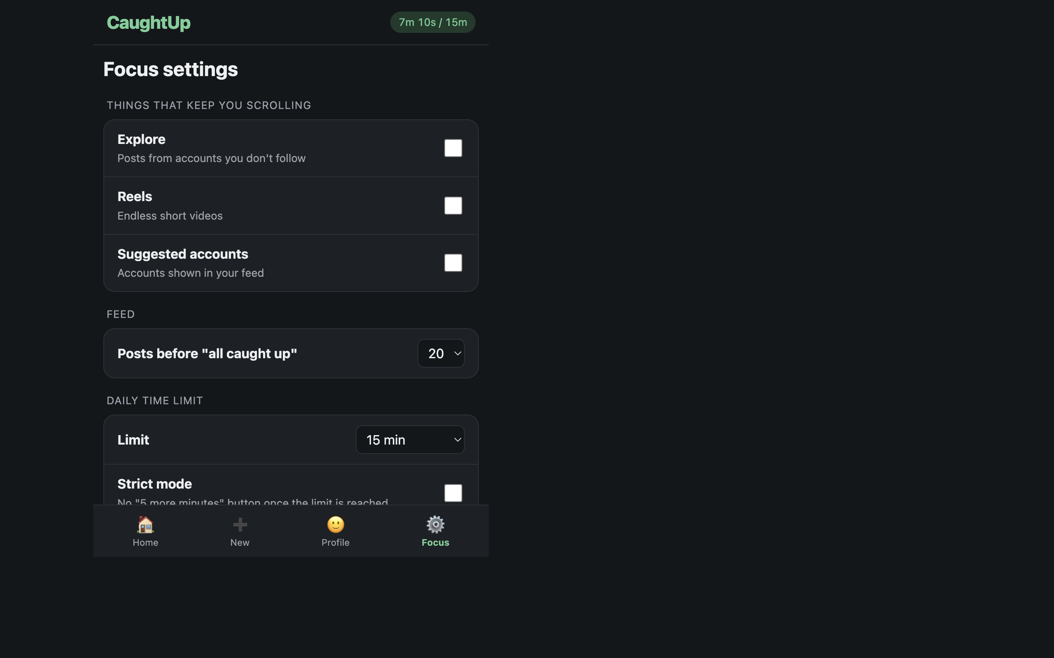
Task: Click "Posts from accounts you don't follow" text
Action: click(x=211, y=158)
